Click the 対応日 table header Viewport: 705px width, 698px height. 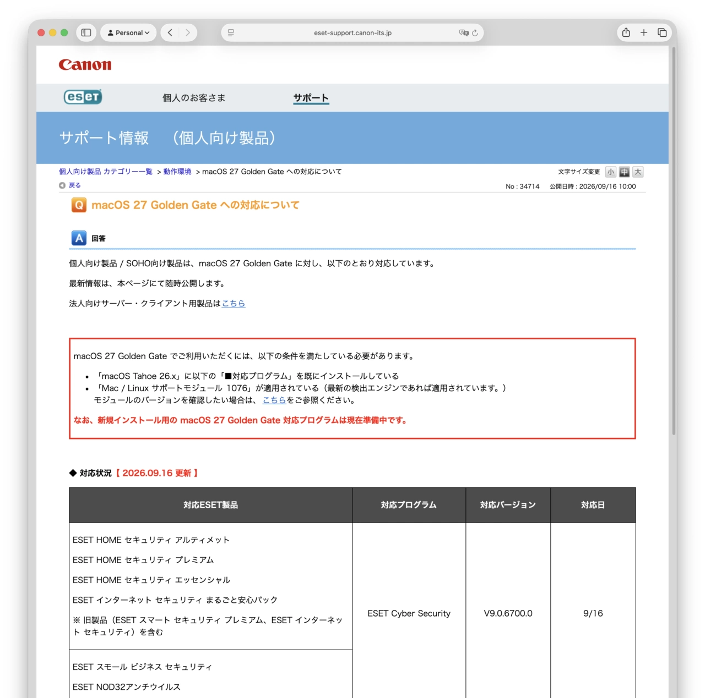pyautogui.click(x=593, y=505)
